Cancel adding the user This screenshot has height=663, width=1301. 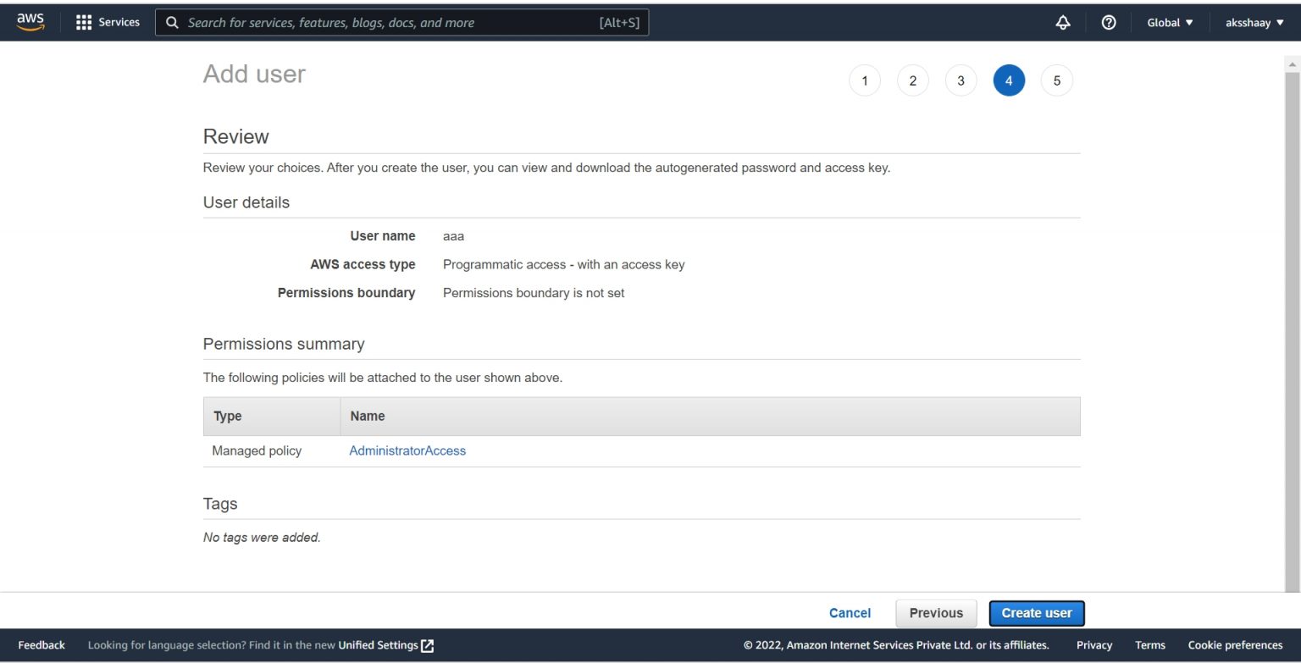click(850, 612)
